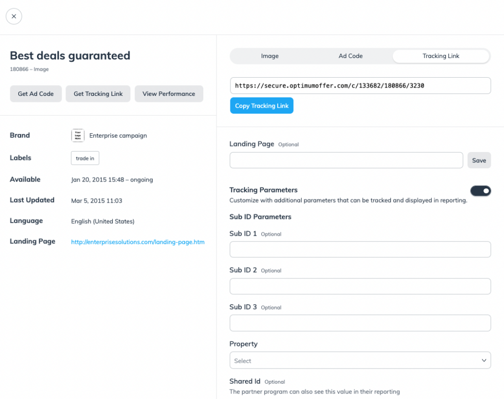
Task: Switch to the Ad Code tab
Action: [350, 56]
